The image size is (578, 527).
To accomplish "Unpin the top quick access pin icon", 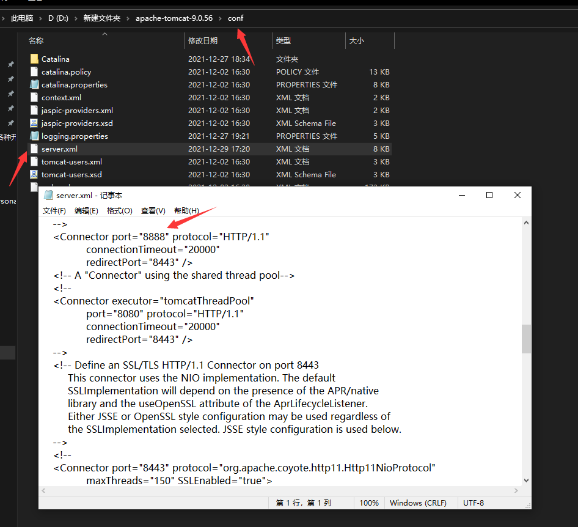I will (x=10, y=64).
